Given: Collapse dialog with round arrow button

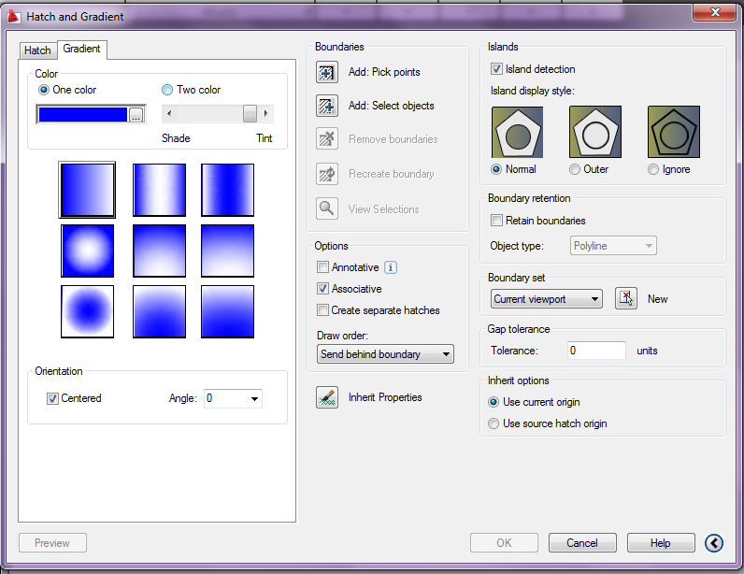Looking at the screenshot, I should [x=714, y=542].
